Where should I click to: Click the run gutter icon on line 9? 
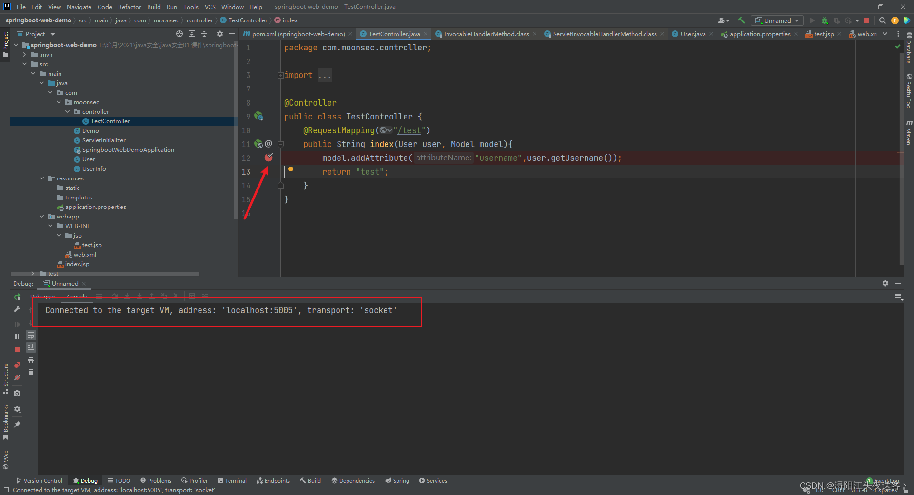pyautogui.click(x=258, y=116)
